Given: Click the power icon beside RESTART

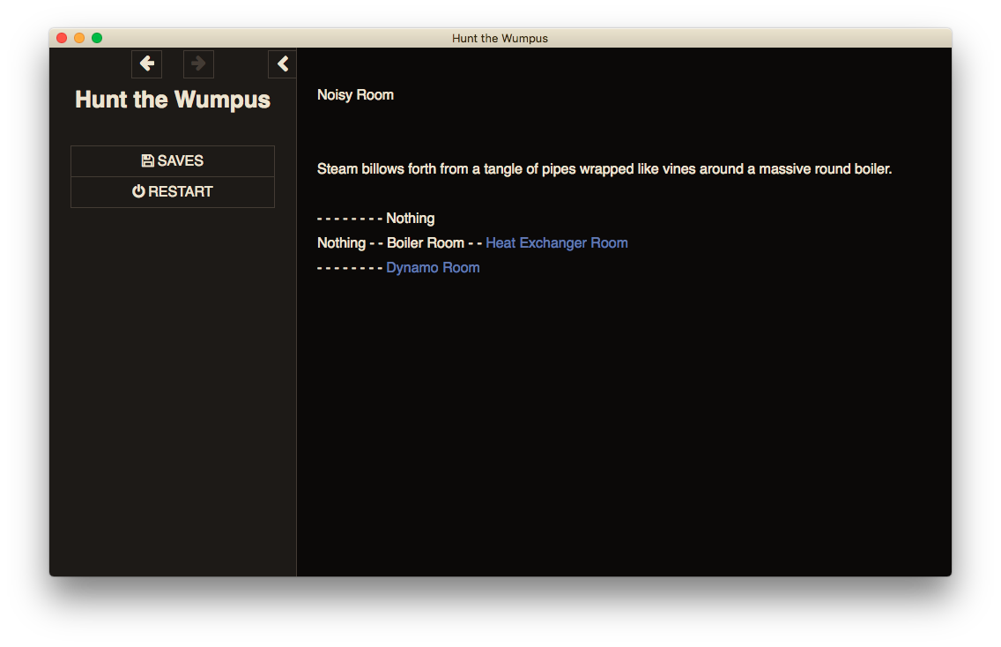Looking at the screenshot, I should tap(138, 191).
